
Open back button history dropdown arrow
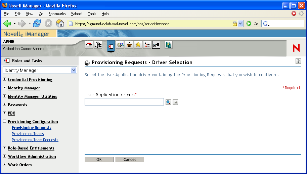tap(14, 24)
